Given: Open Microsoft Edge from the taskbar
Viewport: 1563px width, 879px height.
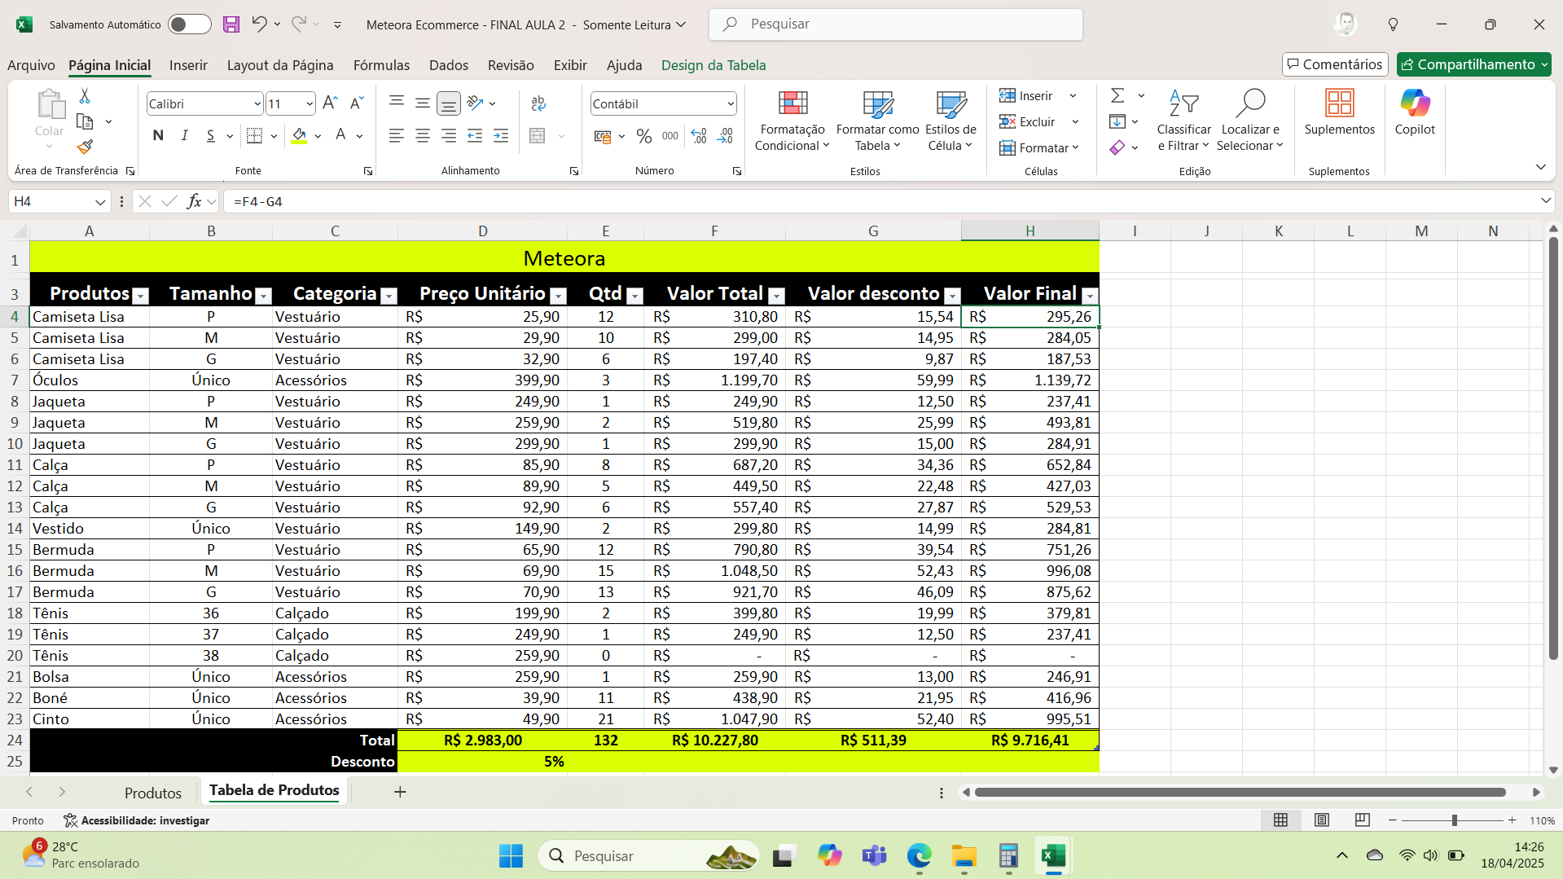Looking at the screenshot, I should pos(919,856).
